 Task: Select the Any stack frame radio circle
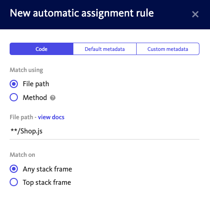(x=14, y=169)
